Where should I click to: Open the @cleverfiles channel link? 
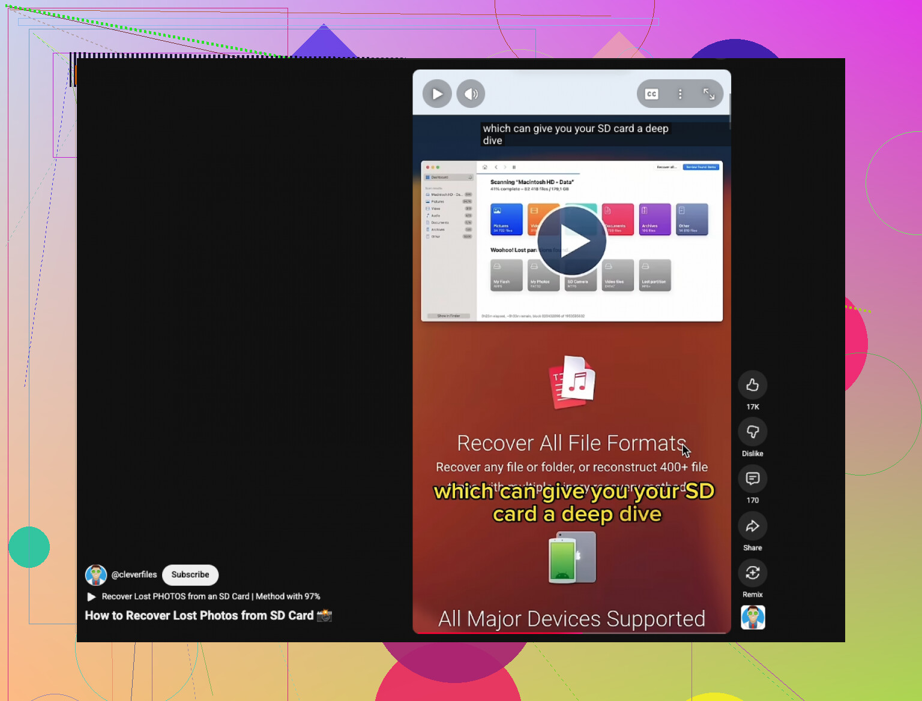click(134, 574)
